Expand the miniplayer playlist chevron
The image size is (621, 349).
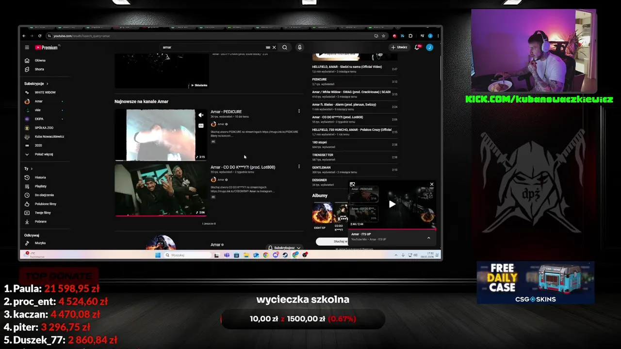428,238
